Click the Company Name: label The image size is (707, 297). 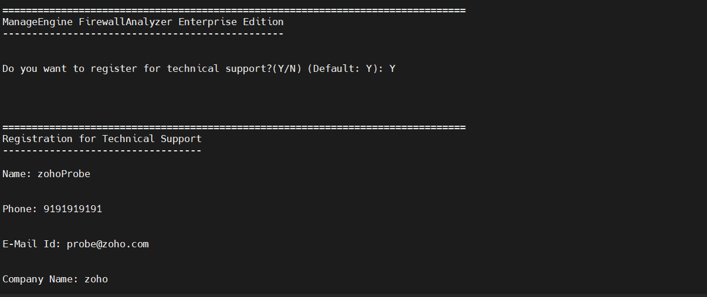point(40,279)
